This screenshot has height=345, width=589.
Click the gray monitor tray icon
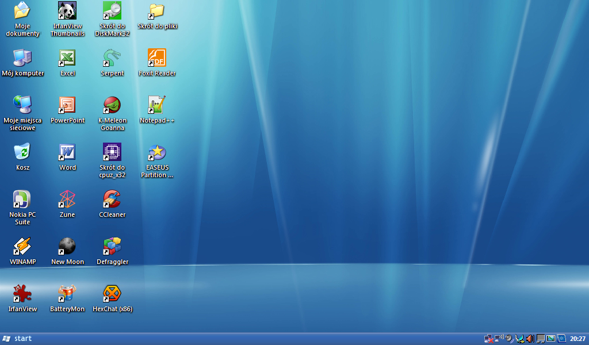click(541, 339)
